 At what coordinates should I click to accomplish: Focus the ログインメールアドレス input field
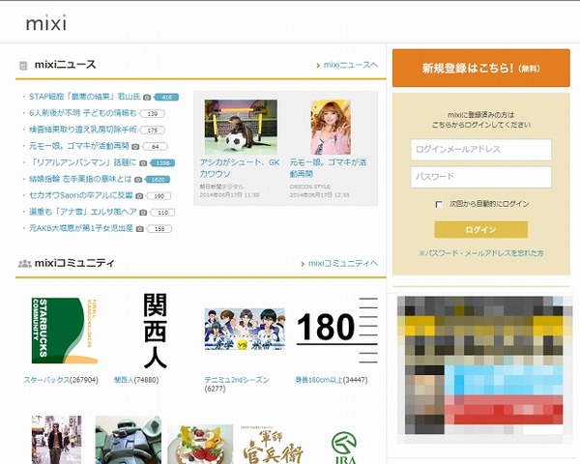pyautogui.click(x=480, y=150)
